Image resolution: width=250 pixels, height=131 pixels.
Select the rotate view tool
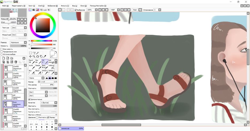(38, 56)
